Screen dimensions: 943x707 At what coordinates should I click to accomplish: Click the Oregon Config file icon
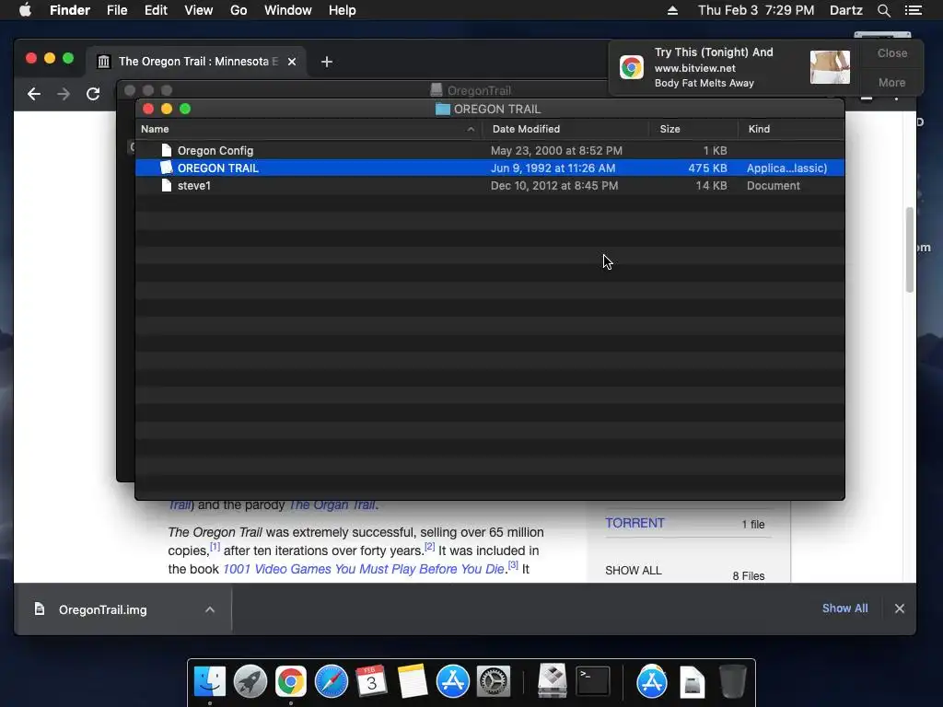click(x=167, y=150)
